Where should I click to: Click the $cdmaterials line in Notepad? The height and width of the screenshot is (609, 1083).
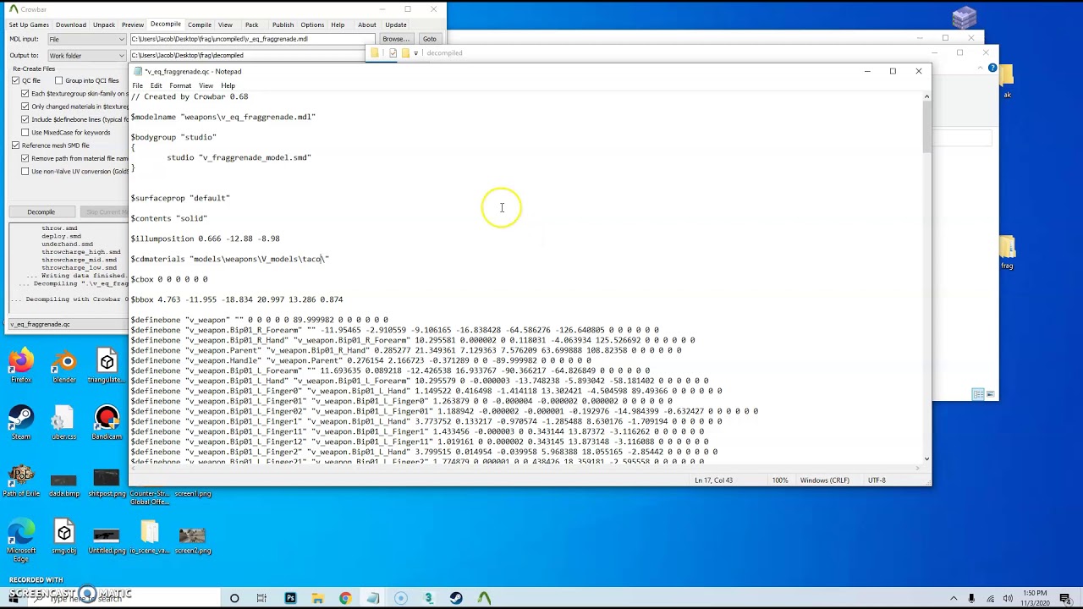(229, 259)
